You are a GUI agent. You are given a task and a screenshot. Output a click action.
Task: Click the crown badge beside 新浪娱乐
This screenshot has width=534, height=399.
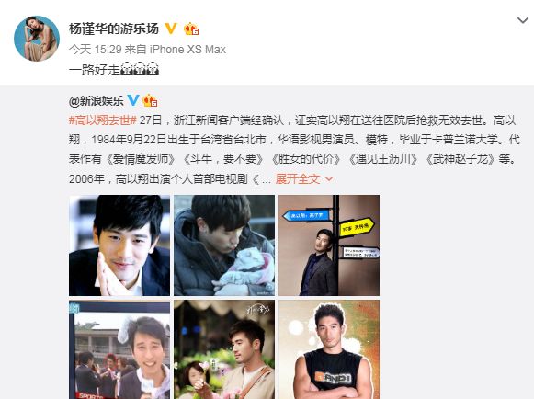150,101
